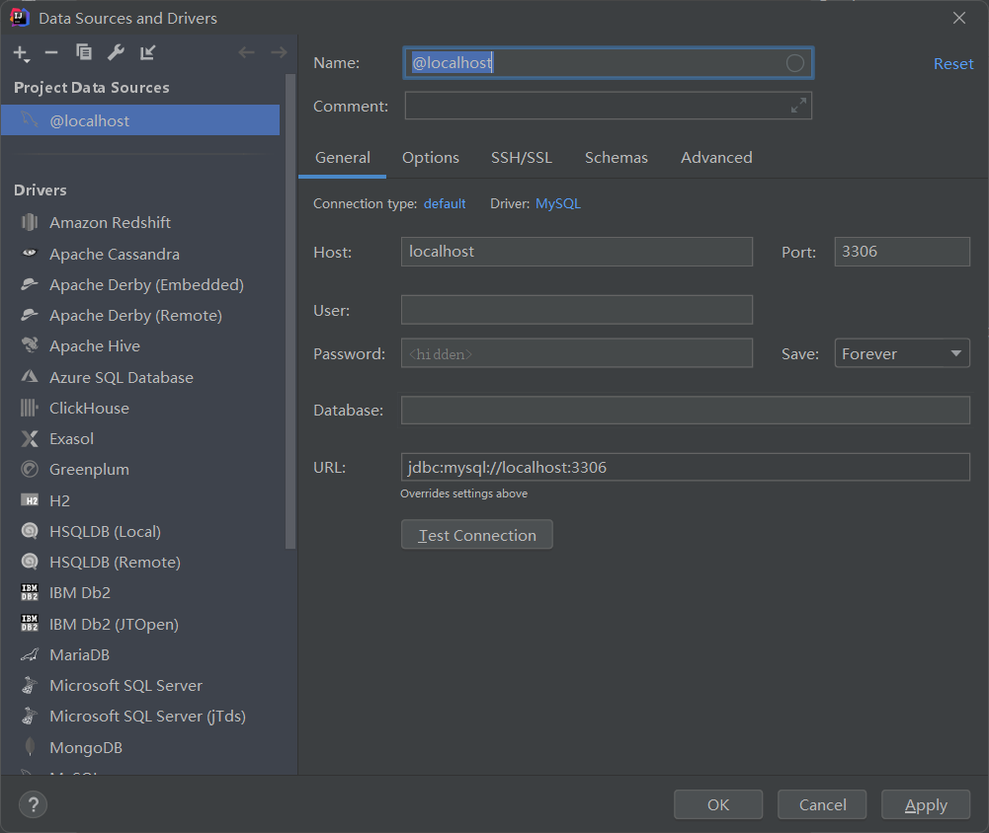This screenshot has width=989, height=833.
Task: Switch to the Options tab
Action: point(431,158)
